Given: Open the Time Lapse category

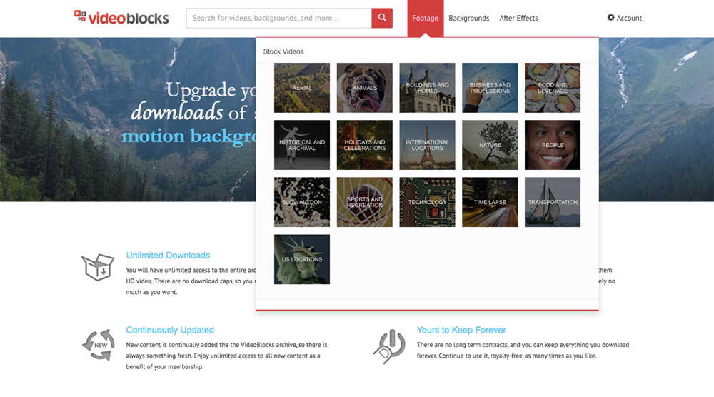Looking at the screenshot, I should point(490,202).
